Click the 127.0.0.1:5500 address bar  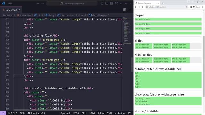(167, 7)
